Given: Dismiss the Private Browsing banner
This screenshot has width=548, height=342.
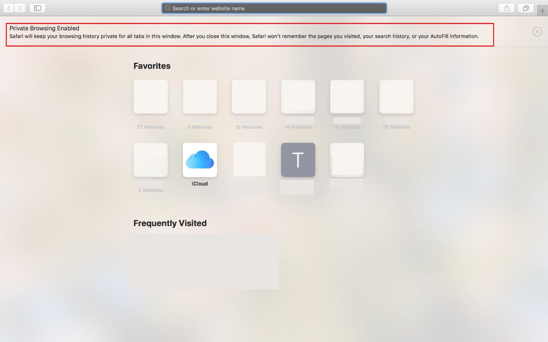Looking at the screenshot, I should [537, 32].
